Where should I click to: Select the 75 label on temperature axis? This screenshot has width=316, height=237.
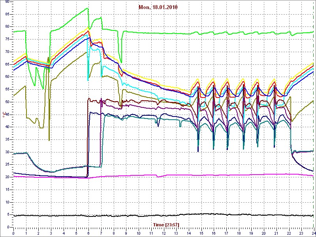pos(7,39)
